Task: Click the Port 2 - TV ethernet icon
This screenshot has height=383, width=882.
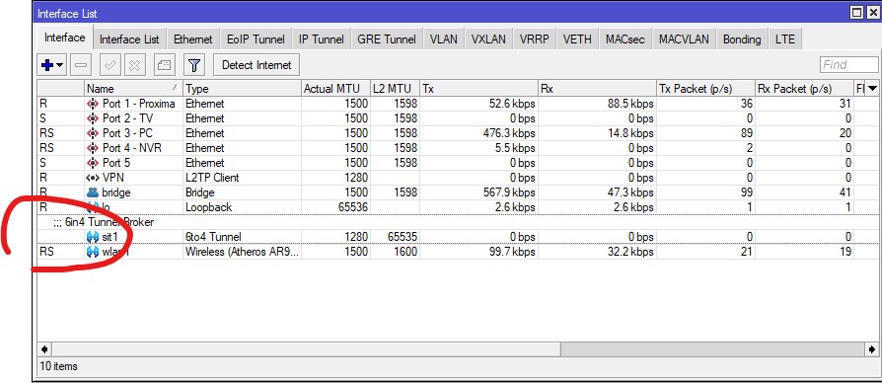Action: click(x=93, y=118)
